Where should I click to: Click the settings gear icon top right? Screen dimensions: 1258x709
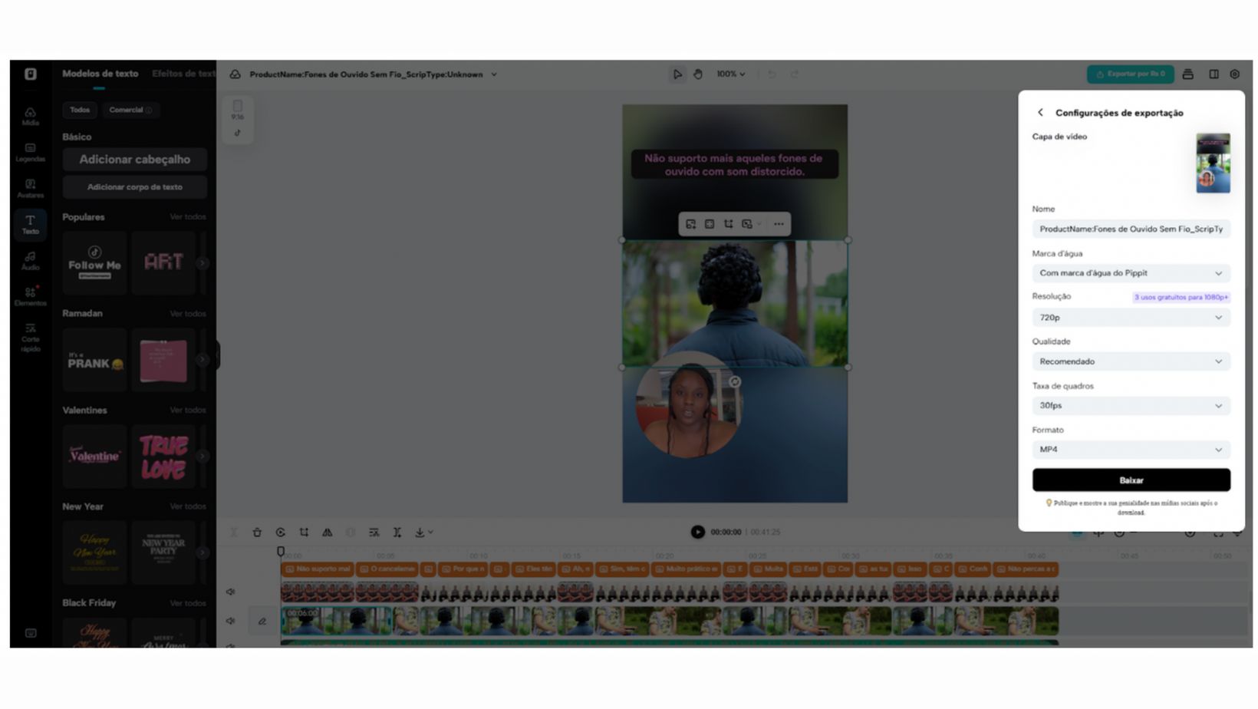point(1234,74)
